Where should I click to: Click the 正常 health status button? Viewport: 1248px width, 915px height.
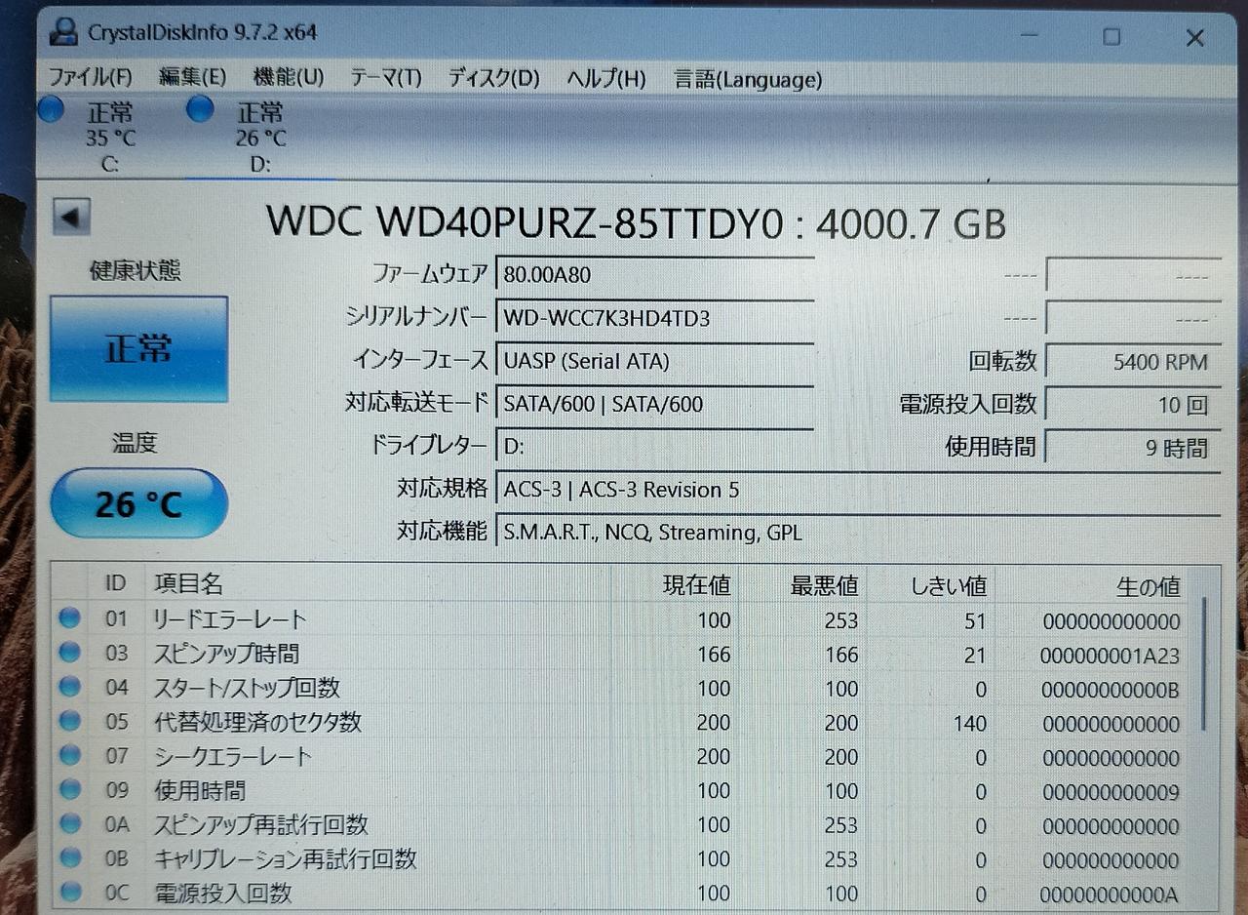click(138, 349)
